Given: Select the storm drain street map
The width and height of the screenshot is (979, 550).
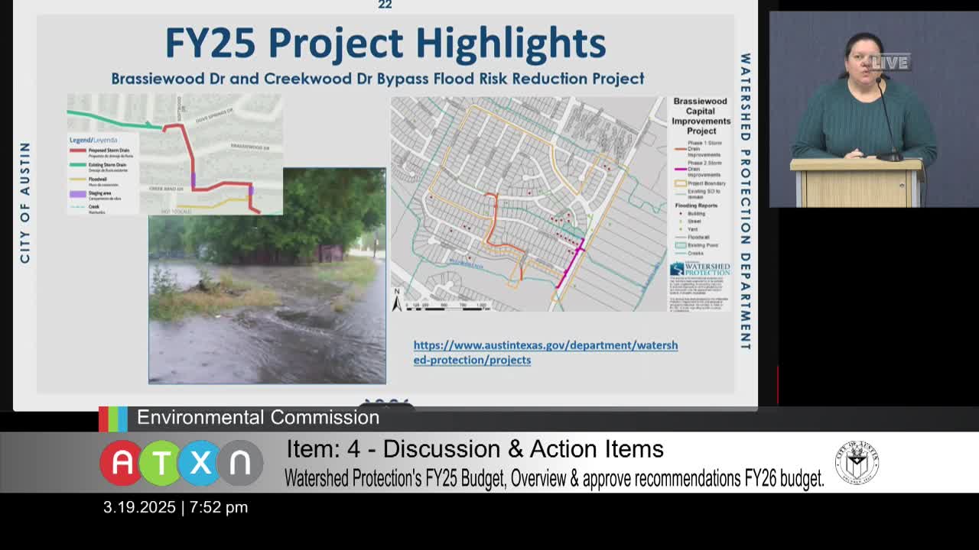Looking at the screenshot, I should [x=174, y=154].
